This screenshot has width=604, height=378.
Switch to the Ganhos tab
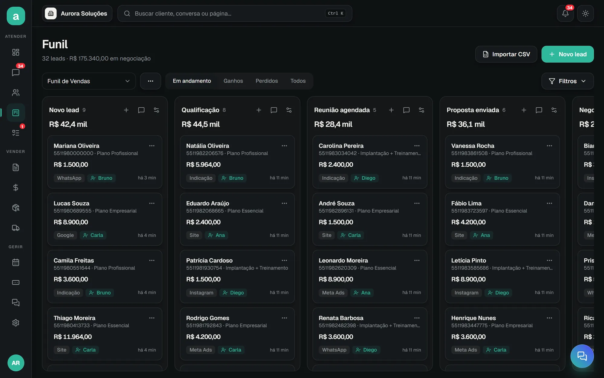(233, 81)
